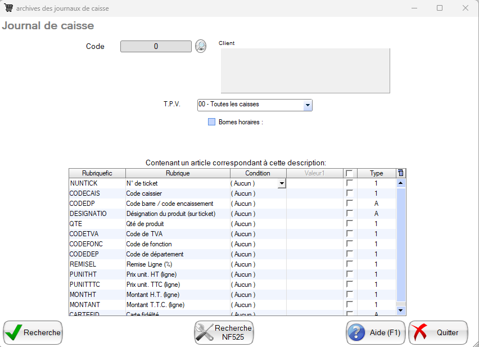Click the Recherche NF525 wrench button
479x347 pixels.
click(x=224, y=332)
